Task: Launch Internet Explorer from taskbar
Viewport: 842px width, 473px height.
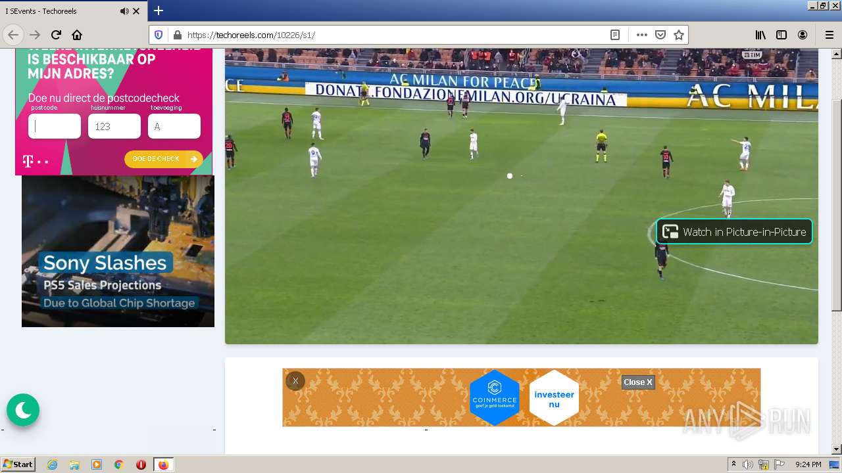Action: tap(52, 464)
